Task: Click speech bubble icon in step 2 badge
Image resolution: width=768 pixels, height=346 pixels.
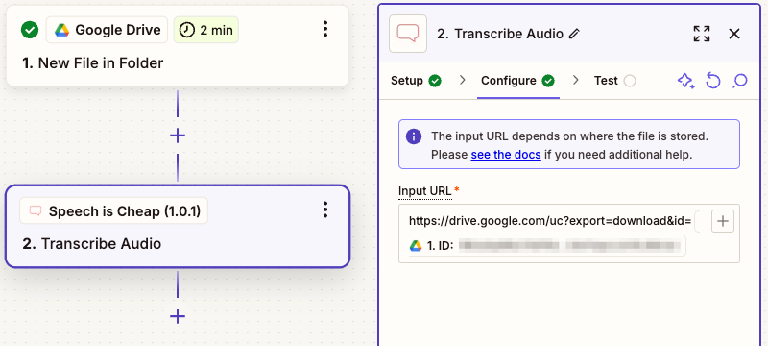Action: coord(36,211)
